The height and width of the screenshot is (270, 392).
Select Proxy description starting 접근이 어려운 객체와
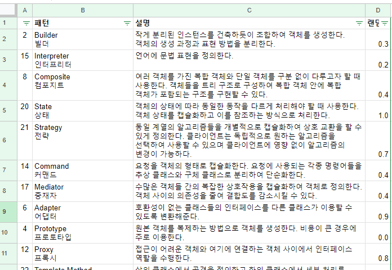250,254
